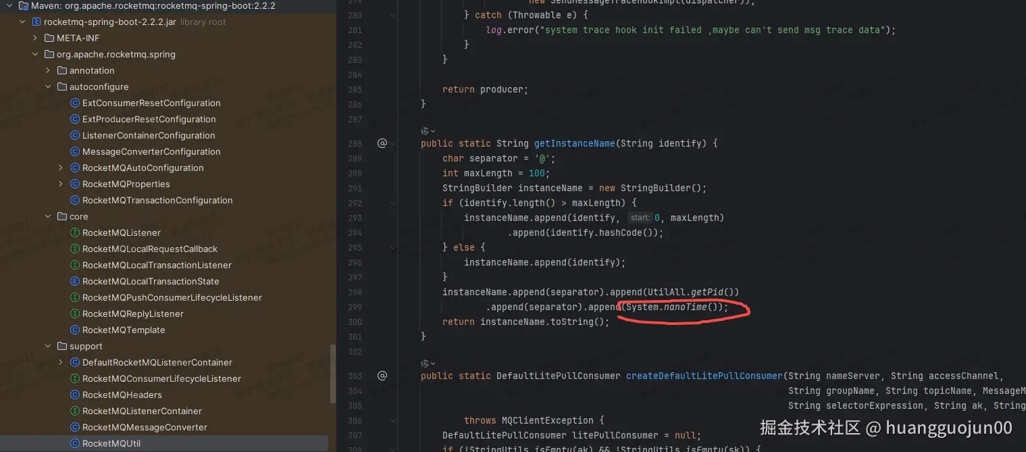Click the project tree vertical scrollbar
This screenshot has height=452, width=1026.
pos(332,375)
